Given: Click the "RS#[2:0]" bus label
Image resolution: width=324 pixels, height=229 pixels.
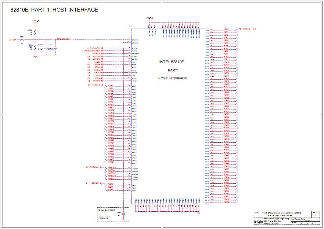Looking at the screenshot, I should pos(95,183).
